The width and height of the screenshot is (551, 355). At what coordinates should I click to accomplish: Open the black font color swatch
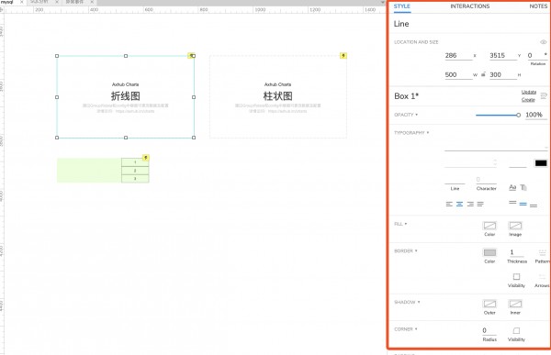pos(541,163)
